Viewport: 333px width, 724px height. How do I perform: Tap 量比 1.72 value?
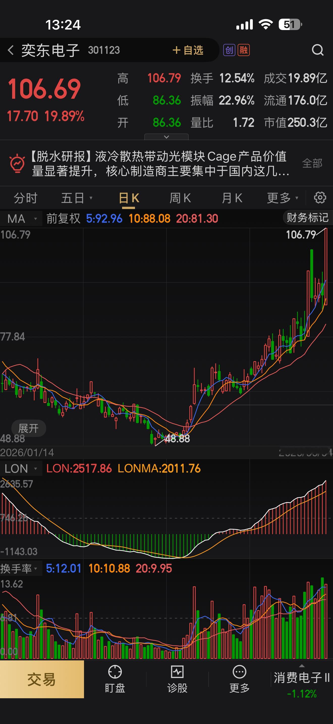[x=243, y=122]
